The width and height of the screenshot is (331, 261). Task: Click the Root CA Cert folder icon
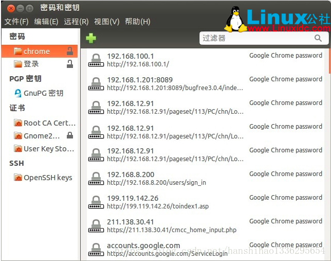(x=18, y=123)
